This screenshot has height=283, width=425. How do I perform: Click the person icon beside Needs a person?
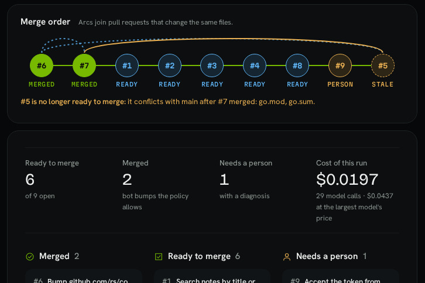pos(287,257)
